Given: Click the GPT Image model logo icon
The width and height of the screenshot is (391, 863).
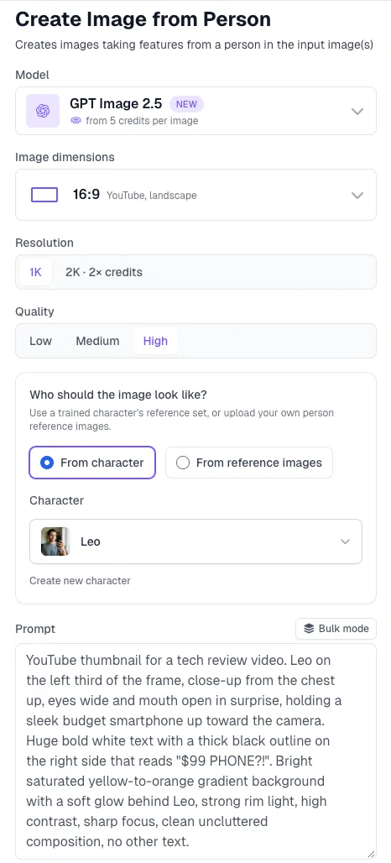Looking at the screenshot, I should (43, 111).
